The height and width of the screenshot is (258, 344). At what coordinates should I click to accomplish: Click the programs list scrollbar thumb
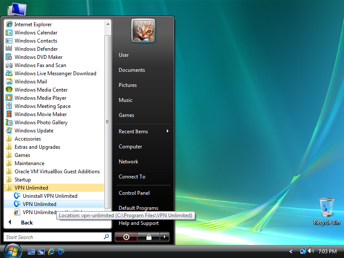[108, 122]
